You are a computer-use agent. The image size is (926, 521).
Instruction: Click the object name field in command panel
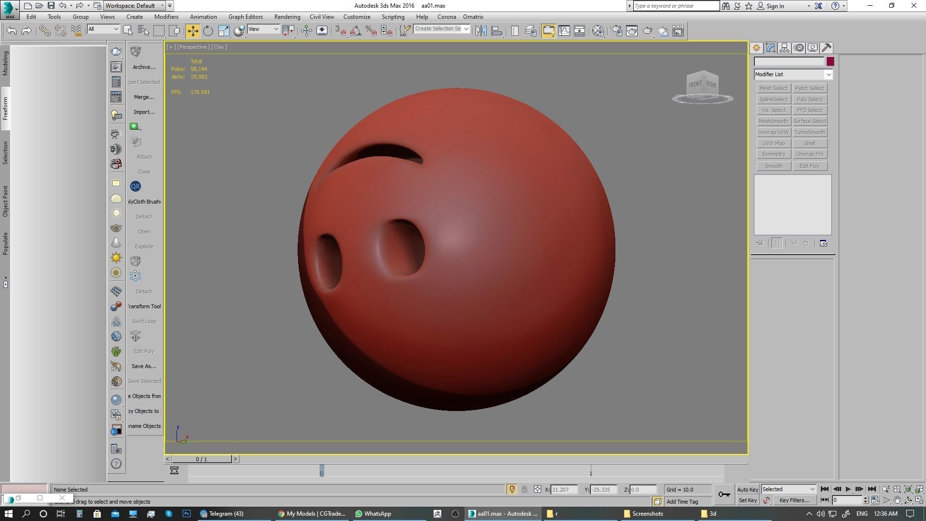point(789,61)
